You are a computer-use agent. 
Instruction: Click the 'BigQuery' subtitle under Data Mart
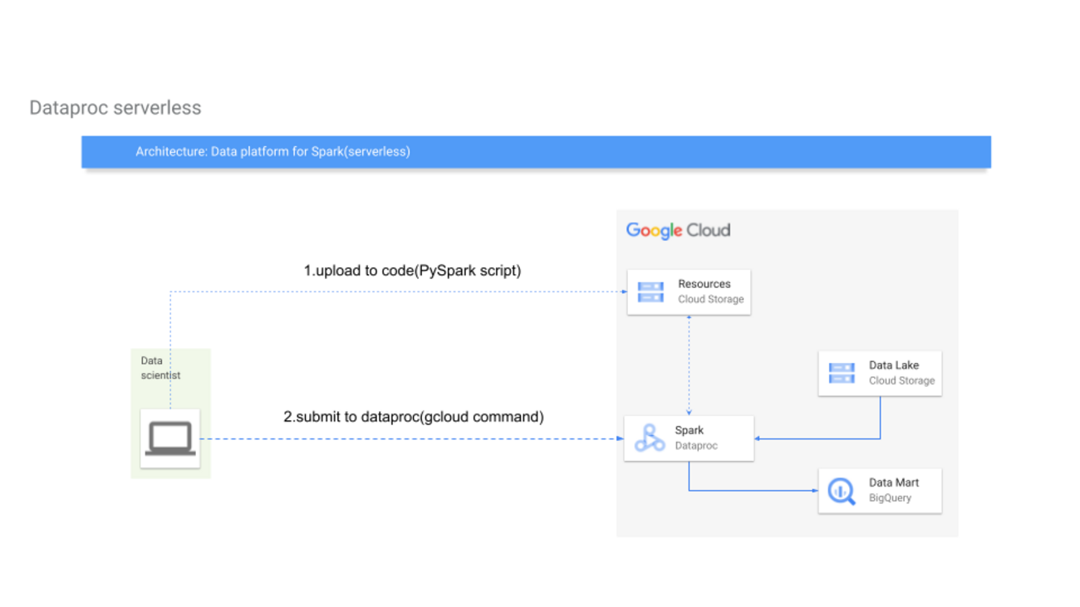click(891, 498)
